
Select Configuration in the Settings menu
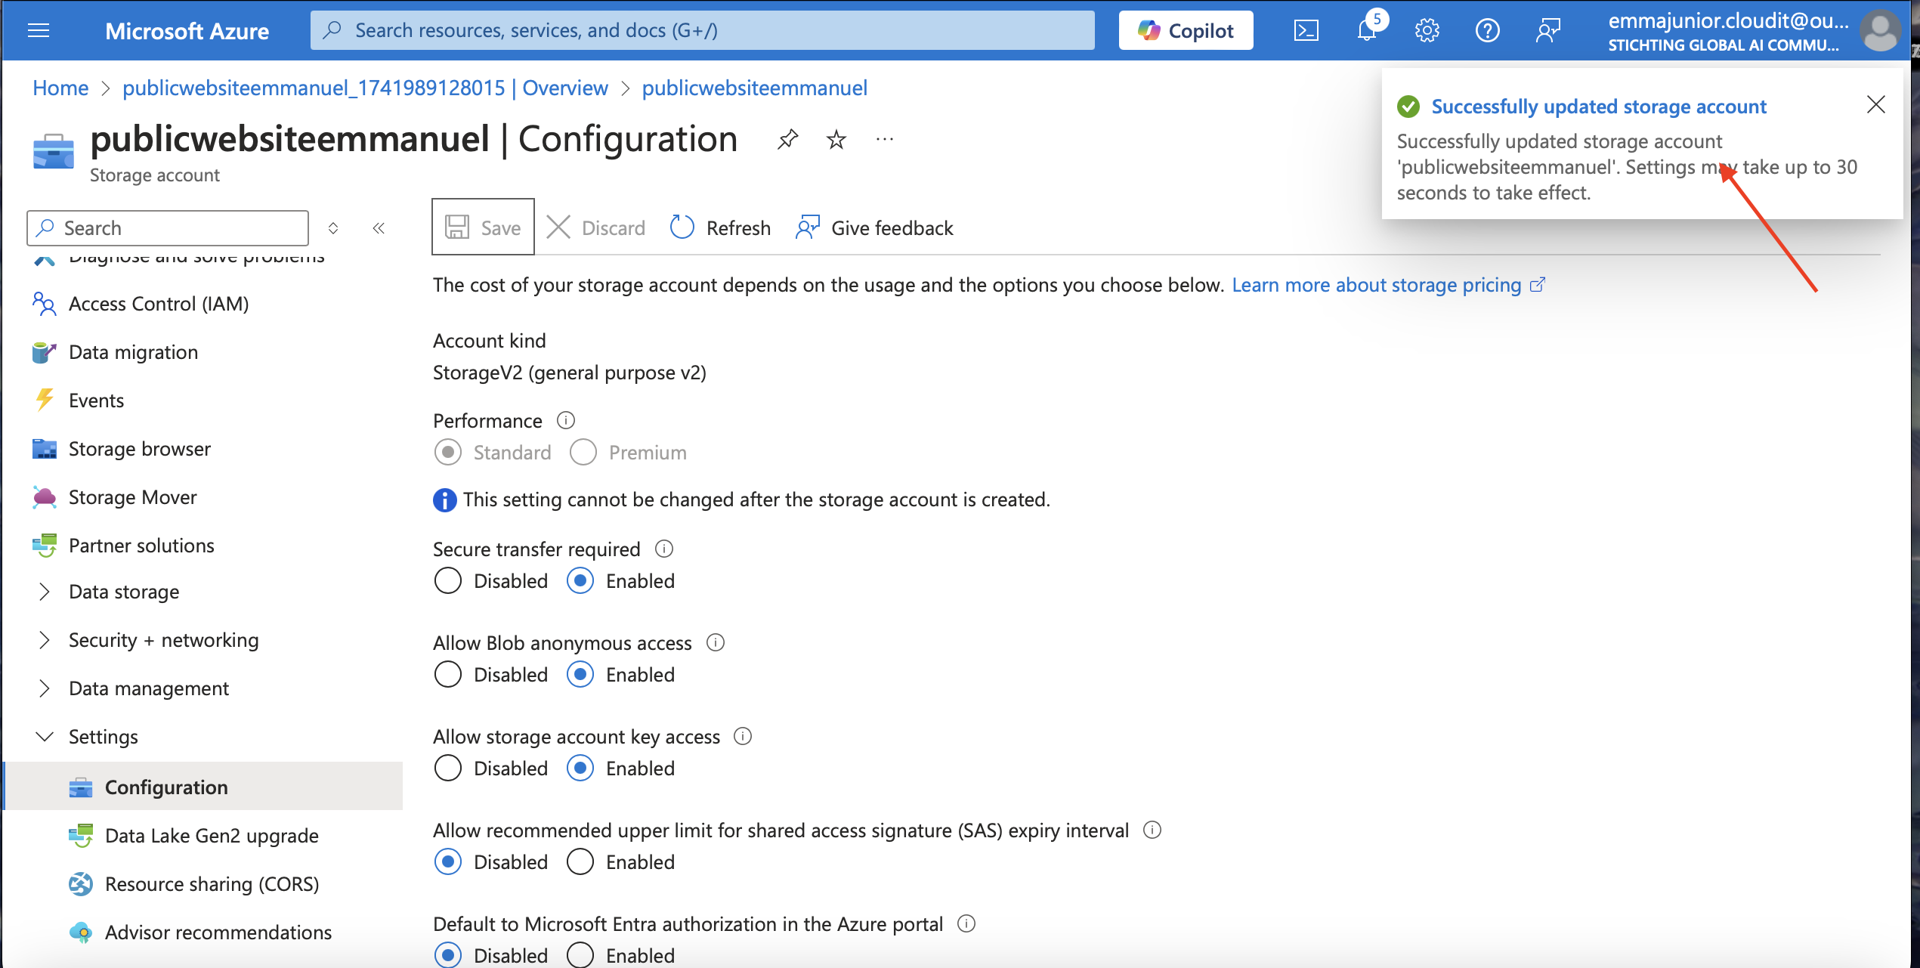point(204,787)
